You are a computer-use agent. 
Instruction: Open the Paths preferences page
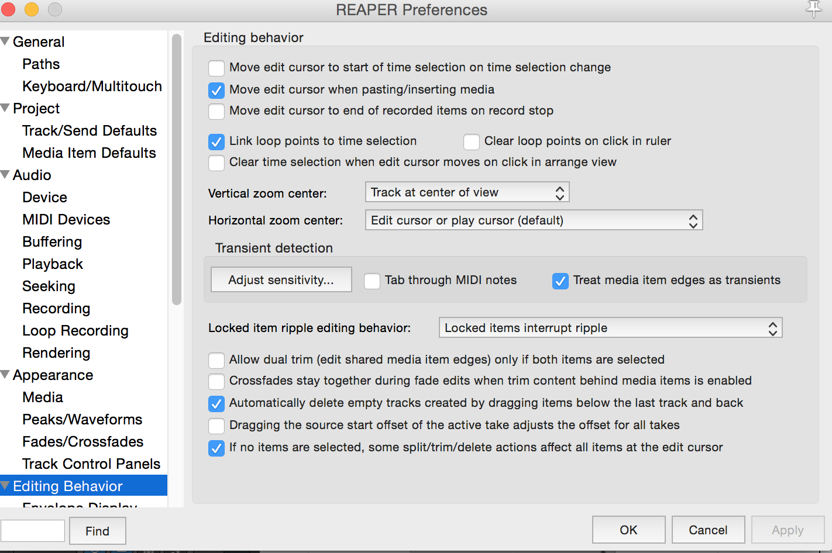click(x=41, y=64)
